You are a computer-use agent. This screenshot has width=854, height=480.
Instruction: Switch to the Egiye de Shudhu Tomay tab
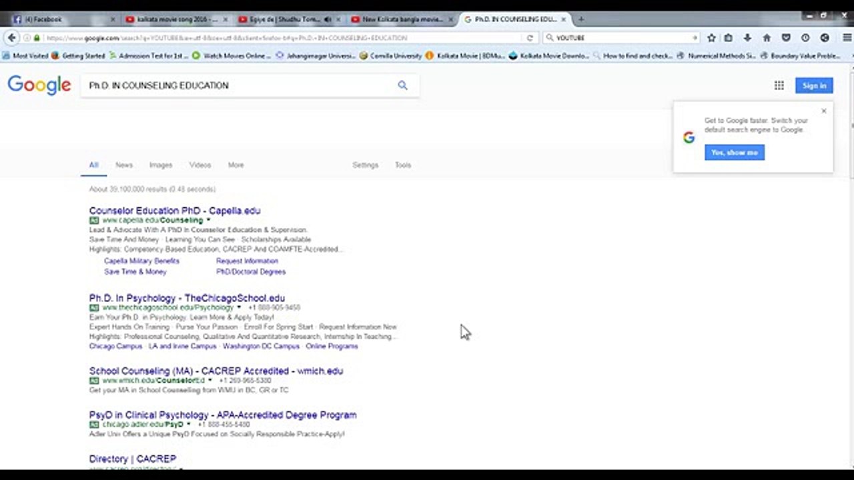coord(289,19)
